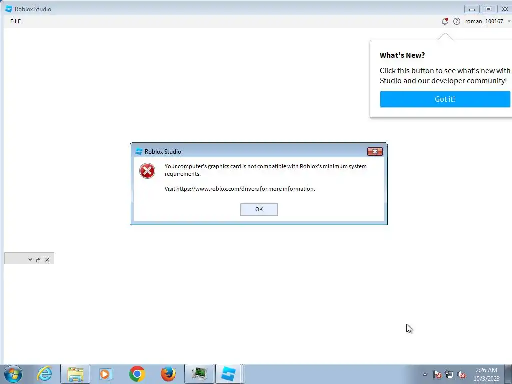Viewport: 512px width, 384px height.
Task: Click the red error icon in the dialog
Action: [x=147, y=171]
